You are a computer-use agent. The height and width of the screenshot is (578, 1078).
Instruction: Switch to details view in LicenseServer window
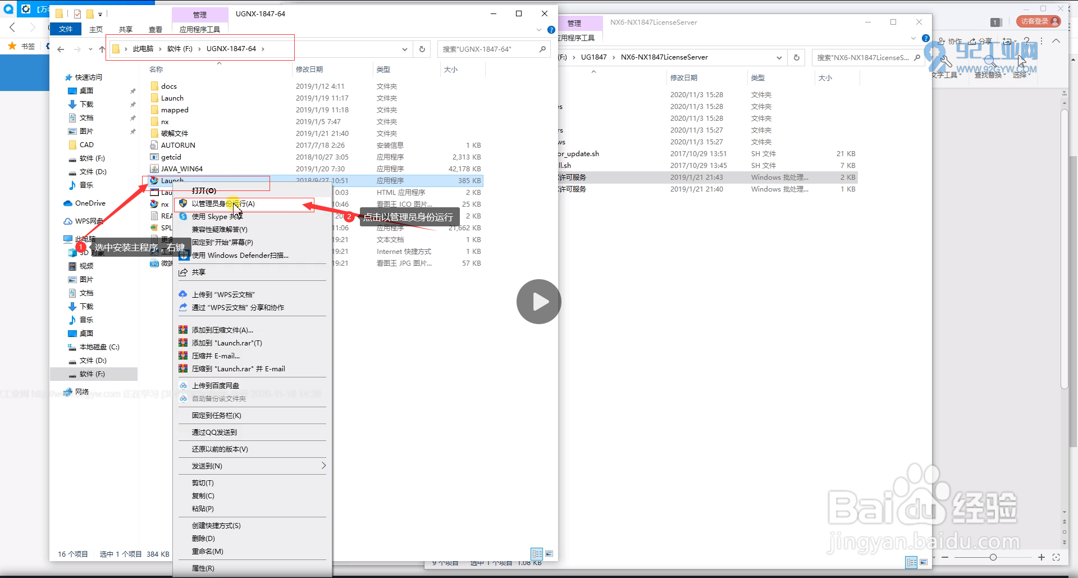tap(911, 562)
